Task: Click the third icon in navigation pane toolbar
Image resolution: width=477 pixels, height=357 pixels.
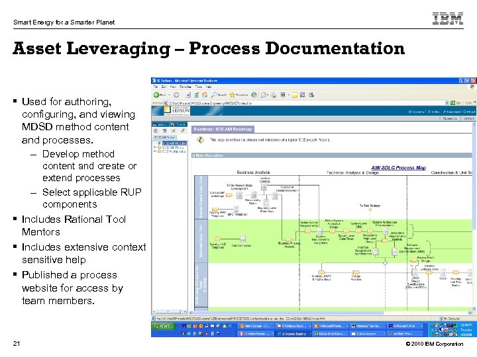Action: click(174, 131)
